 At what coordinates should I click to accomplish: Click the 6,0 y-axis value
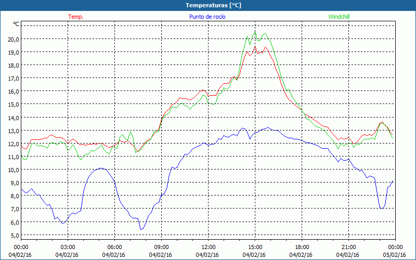(15, 222)
